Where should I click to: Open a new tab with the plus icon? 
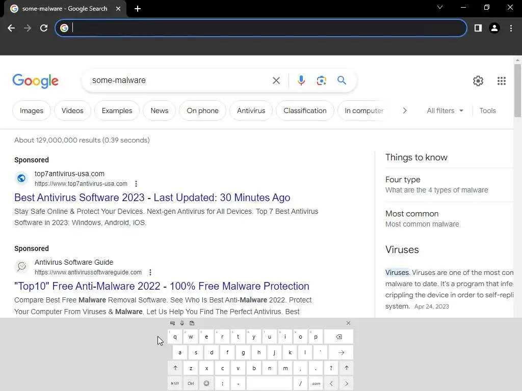tap(138, 9)
